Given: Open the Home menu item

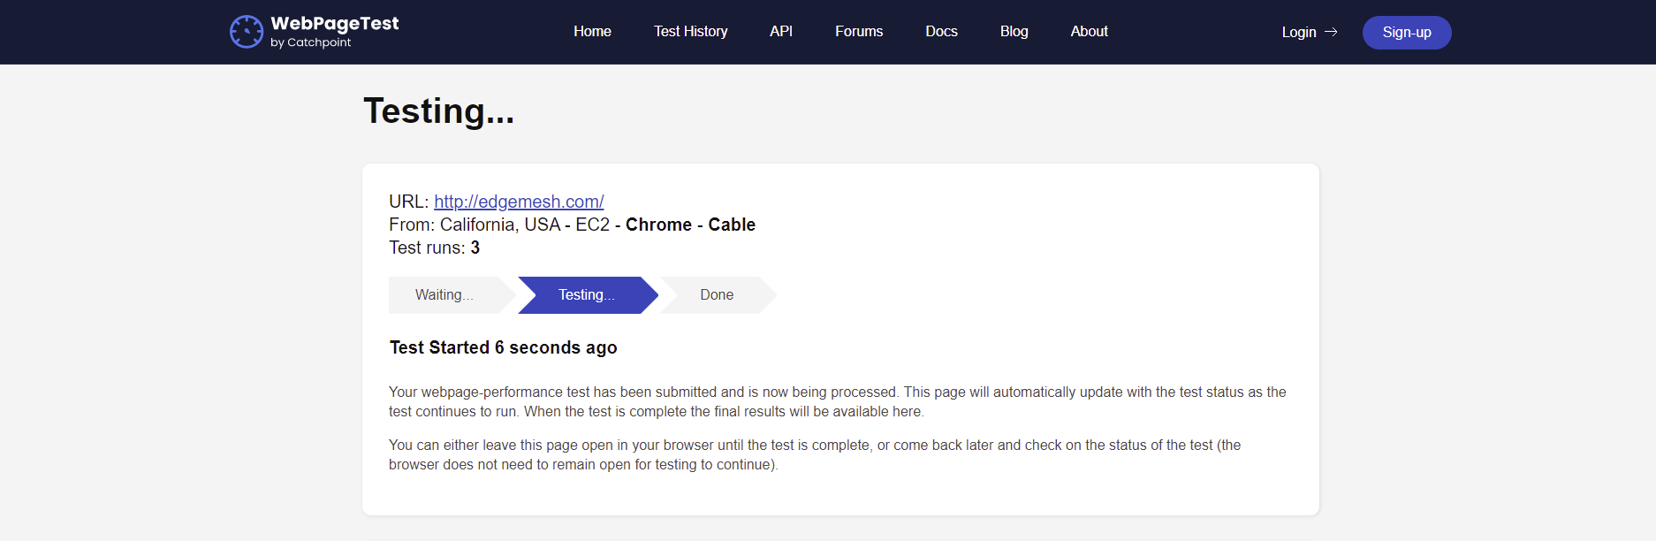Looking at the screenshot, I should [x=592, y=31].
